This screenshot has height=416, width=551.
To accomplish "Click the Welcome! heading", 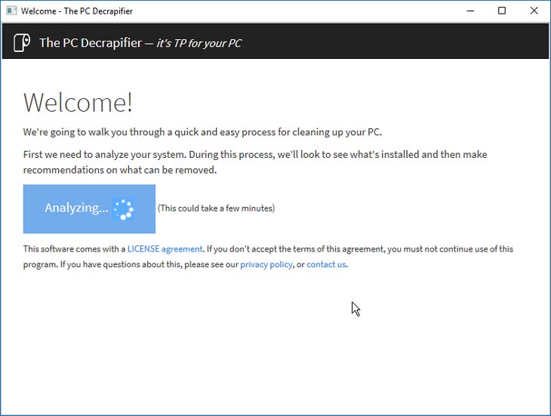I will click(78, 102).
